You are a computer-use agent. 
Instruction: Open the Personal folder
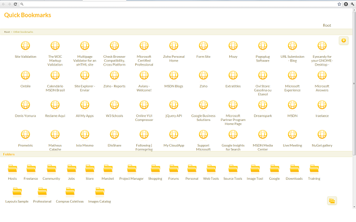click(x=192, y=172)
